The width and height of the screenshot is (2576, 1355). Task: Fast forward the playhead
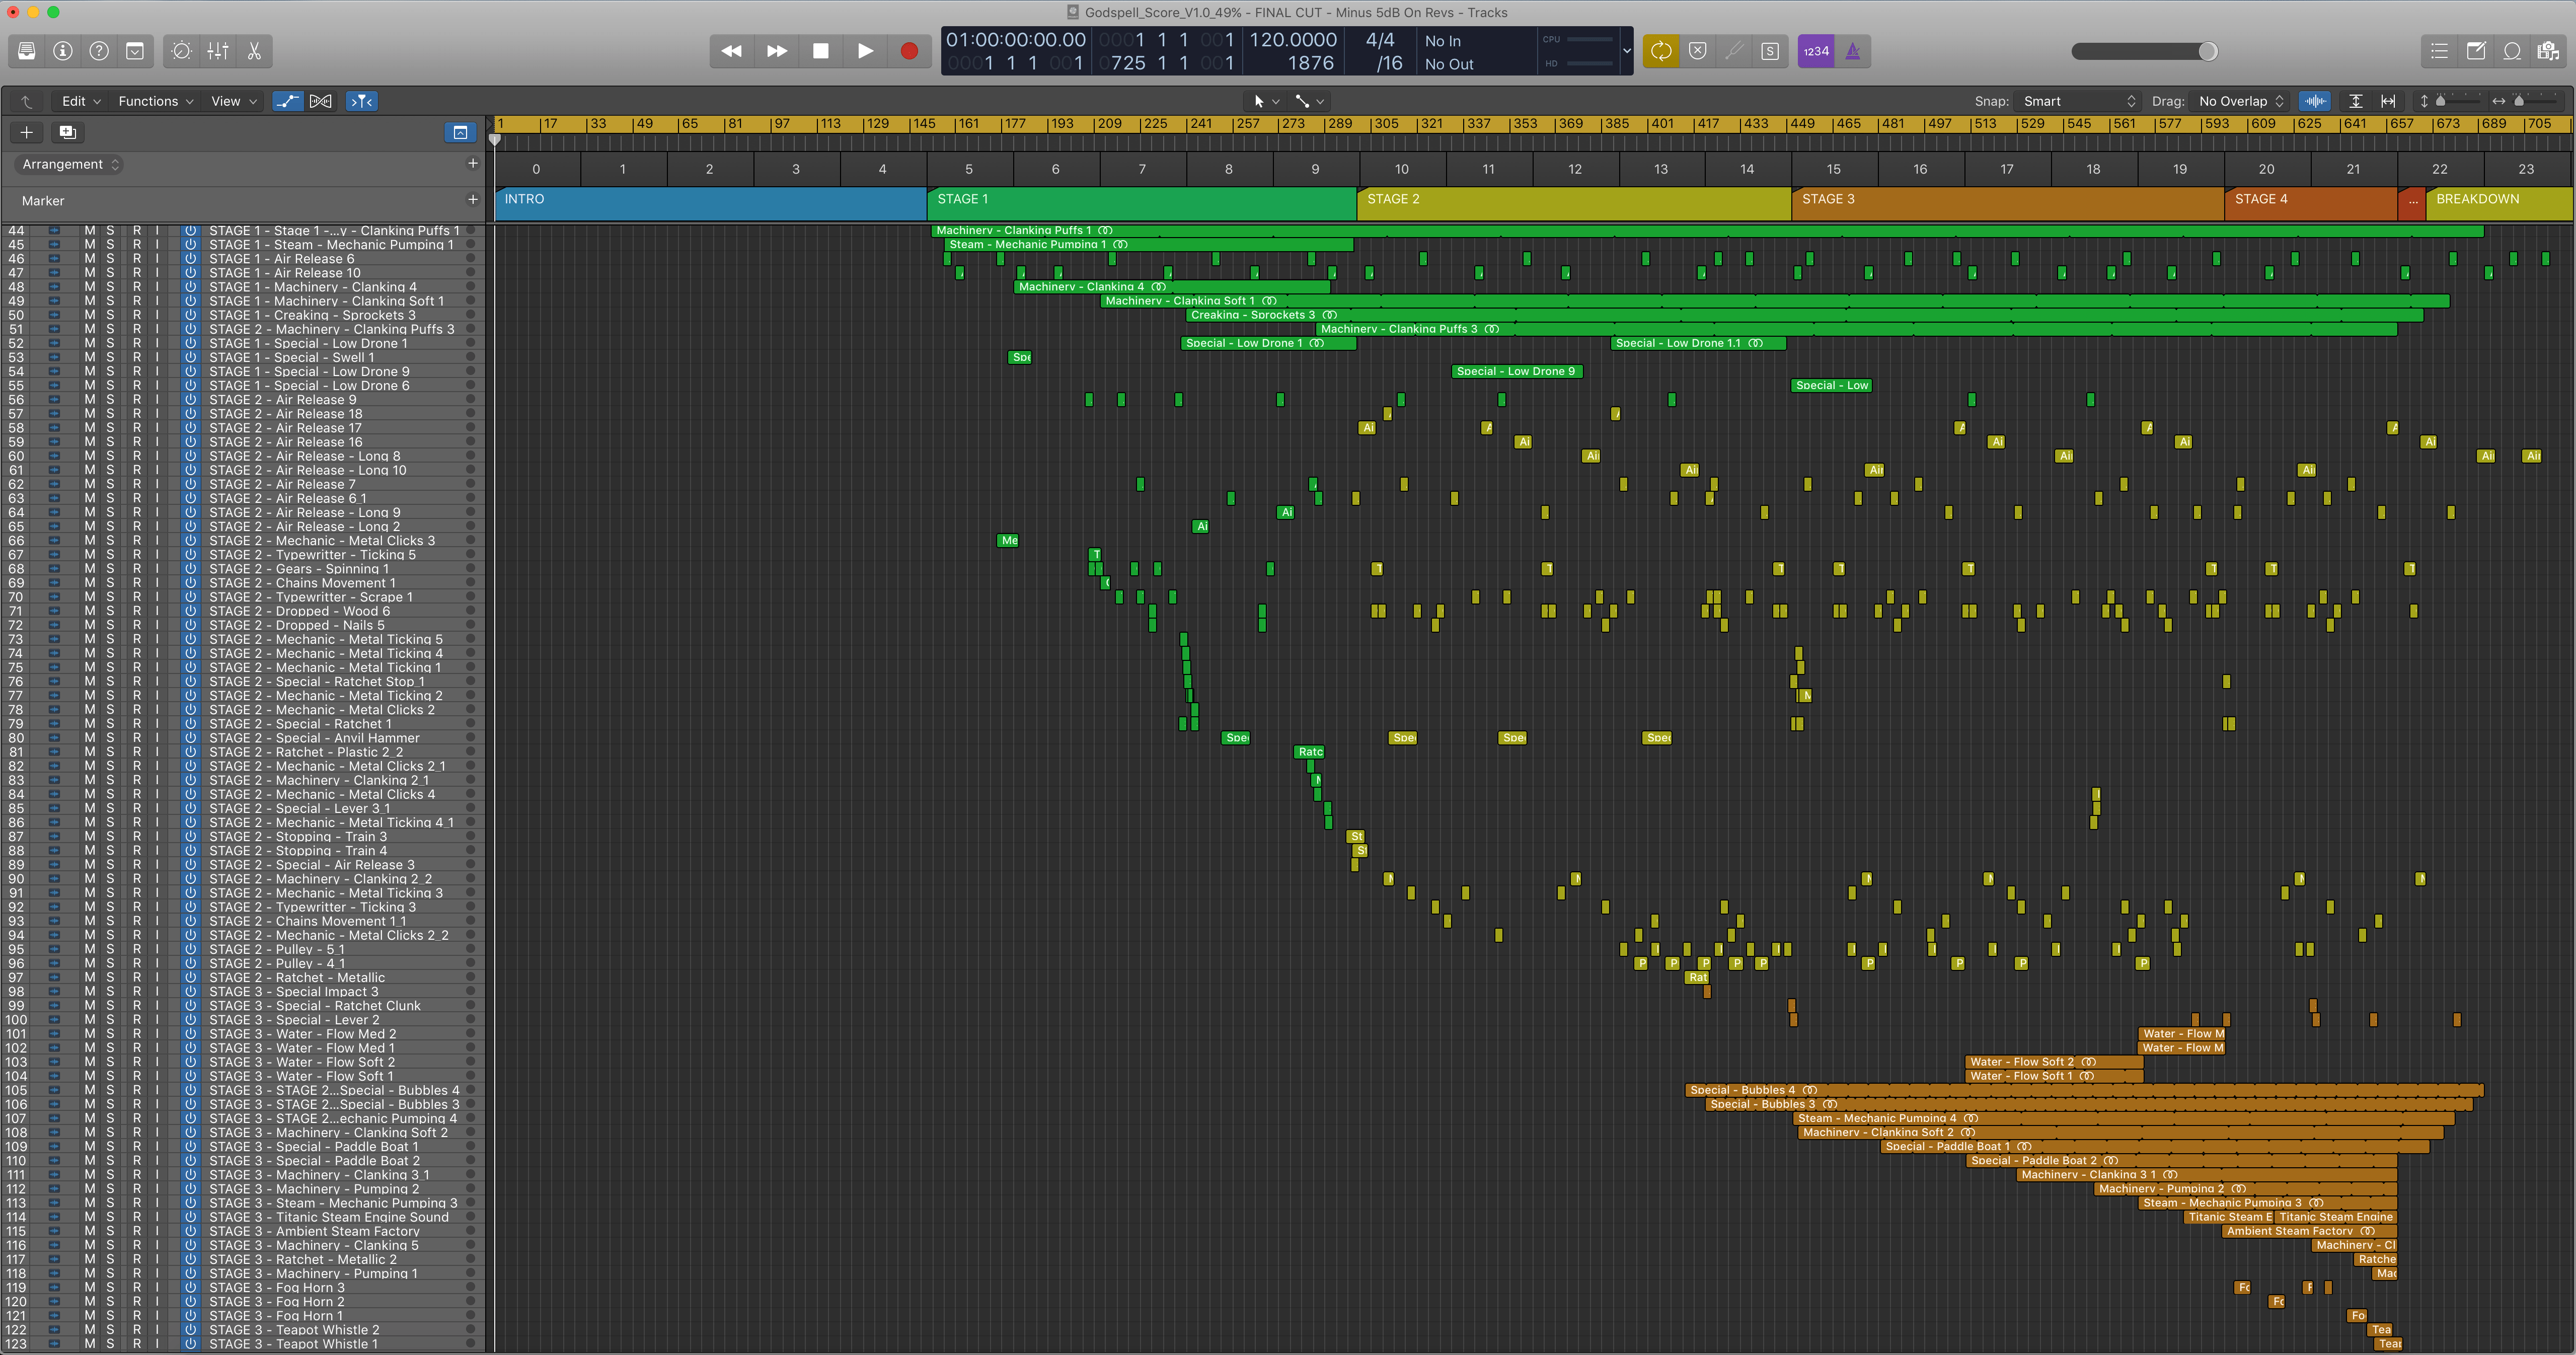click(x=777, y=51)
